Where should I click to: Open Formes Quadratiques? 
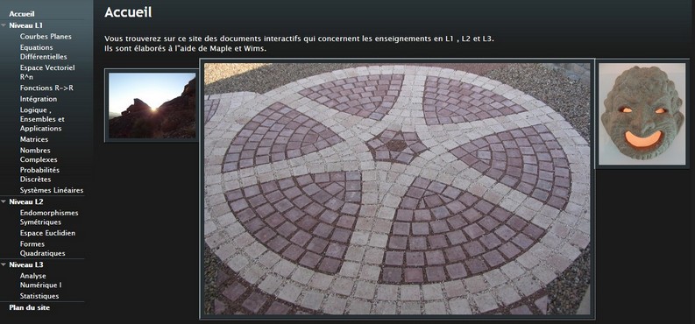[x=43, y=249]
